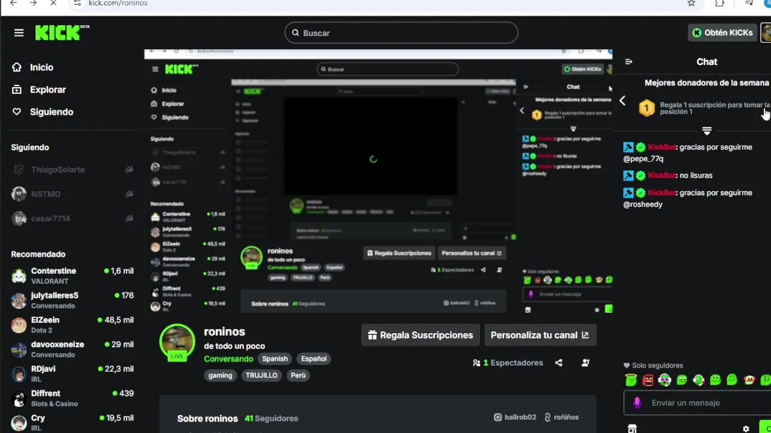Open Explorar in the main sidebar
The height and width of the screenshot is (433, 771).
pyautogui.click(x=48, y=90)
